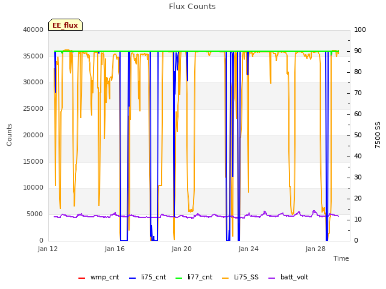Click the Jan 20 x-axis tick label
Image resolution: width=386 pixels, height=289 pixels.
pyautogui.click(x=182, y=249)
